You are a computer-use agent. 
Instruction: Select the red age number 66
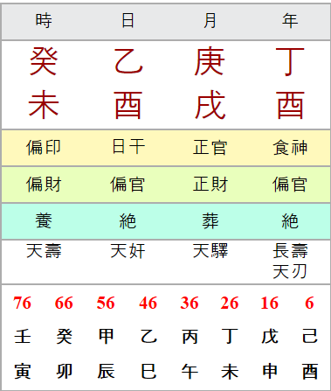click(64, 303)
